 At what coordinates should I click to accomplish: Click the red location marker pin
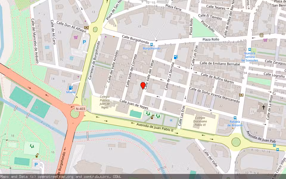143,86
